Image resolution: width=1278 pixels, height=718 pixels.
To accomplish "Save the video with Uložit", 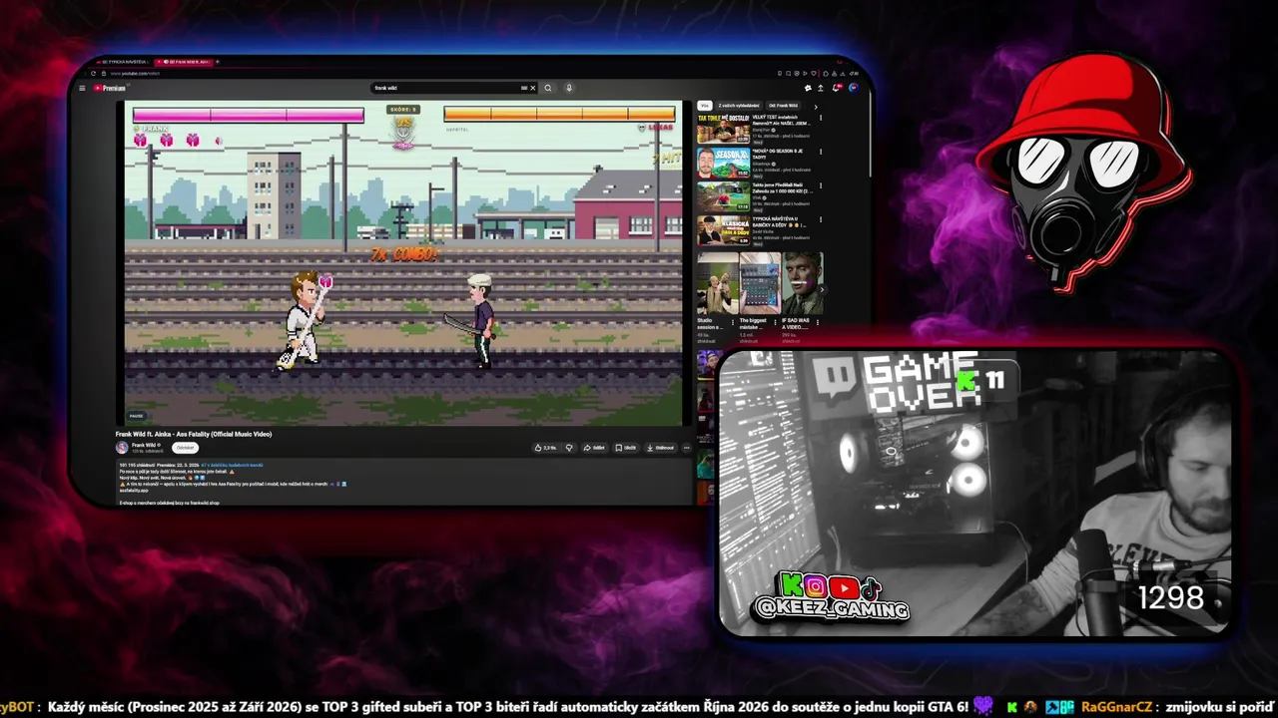I will click(x=626, y=448).
